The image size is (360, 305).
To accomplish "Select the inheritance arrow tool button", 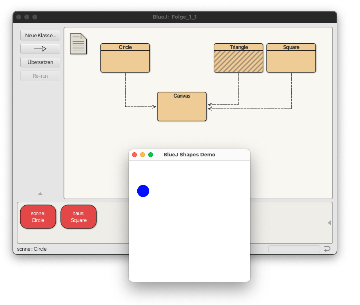I will point(40,49).
